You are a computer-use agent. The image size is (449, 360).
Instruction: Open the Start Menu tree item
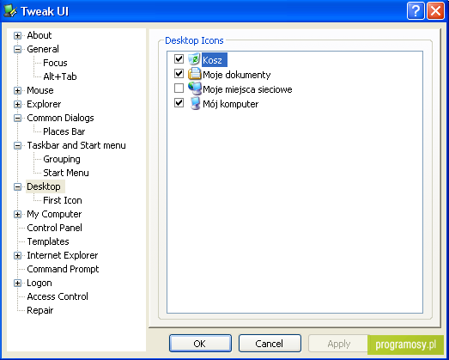(66, 173)
